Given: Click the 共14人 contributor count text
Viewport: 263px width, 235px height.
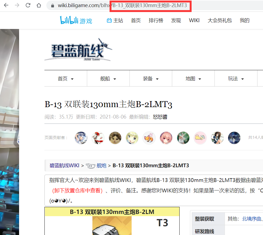Looking at the screenshot, I should (255, 137).
